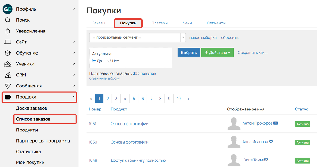Screen dimensions: 317x167
Task: Go to page 5 in pagination
Action: [x=134, y=98]
